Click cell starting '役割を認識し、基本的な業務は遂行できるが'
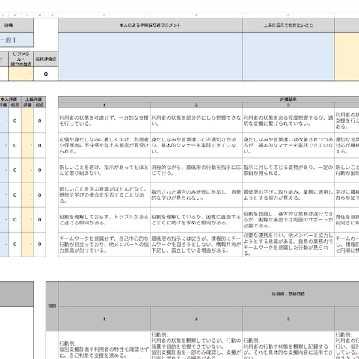Viewport: 359px width, 359px height. (288, 220)
